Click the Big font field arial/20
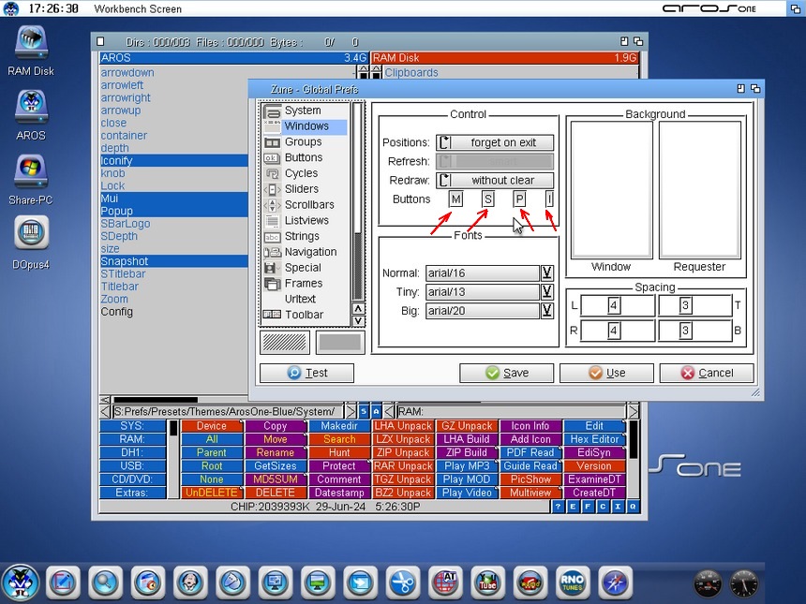This screenshot has width=806, height=604. point(482,311)
